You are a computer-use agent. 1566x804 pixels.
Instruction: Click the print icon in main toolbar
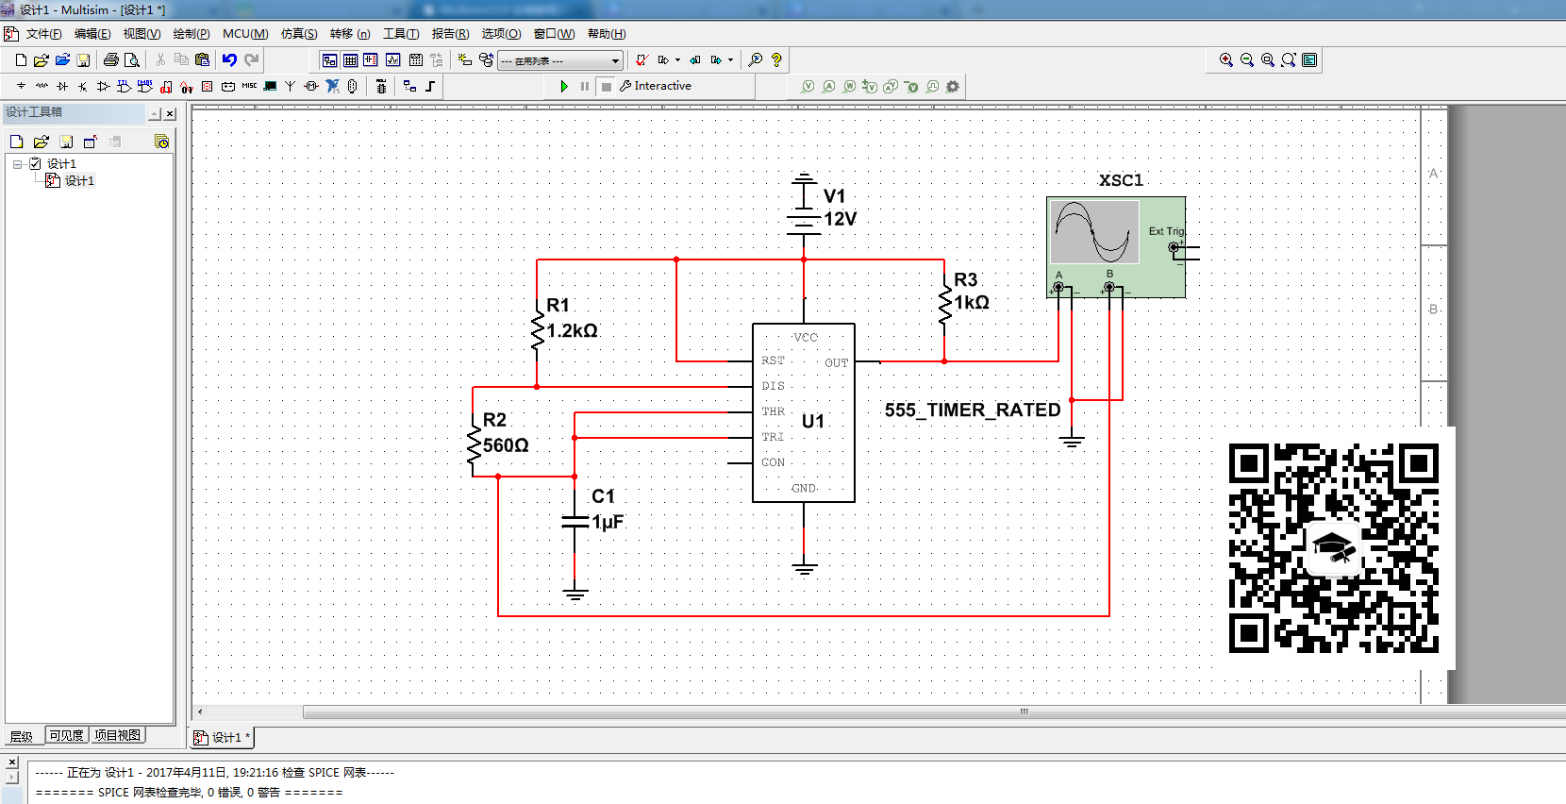tap(110, 59)
